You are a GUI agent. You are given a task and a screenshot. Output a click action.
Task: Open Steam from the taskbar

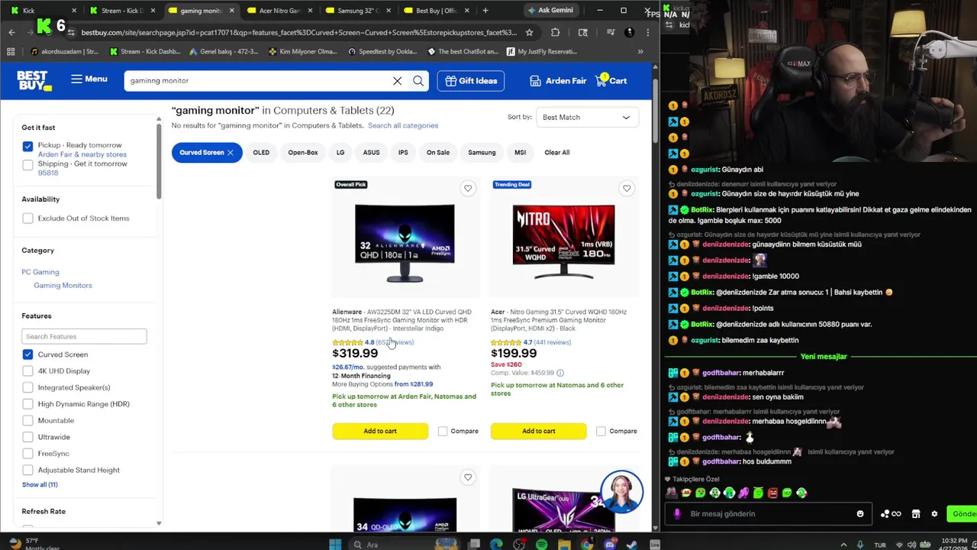click(x=632, y=544)
